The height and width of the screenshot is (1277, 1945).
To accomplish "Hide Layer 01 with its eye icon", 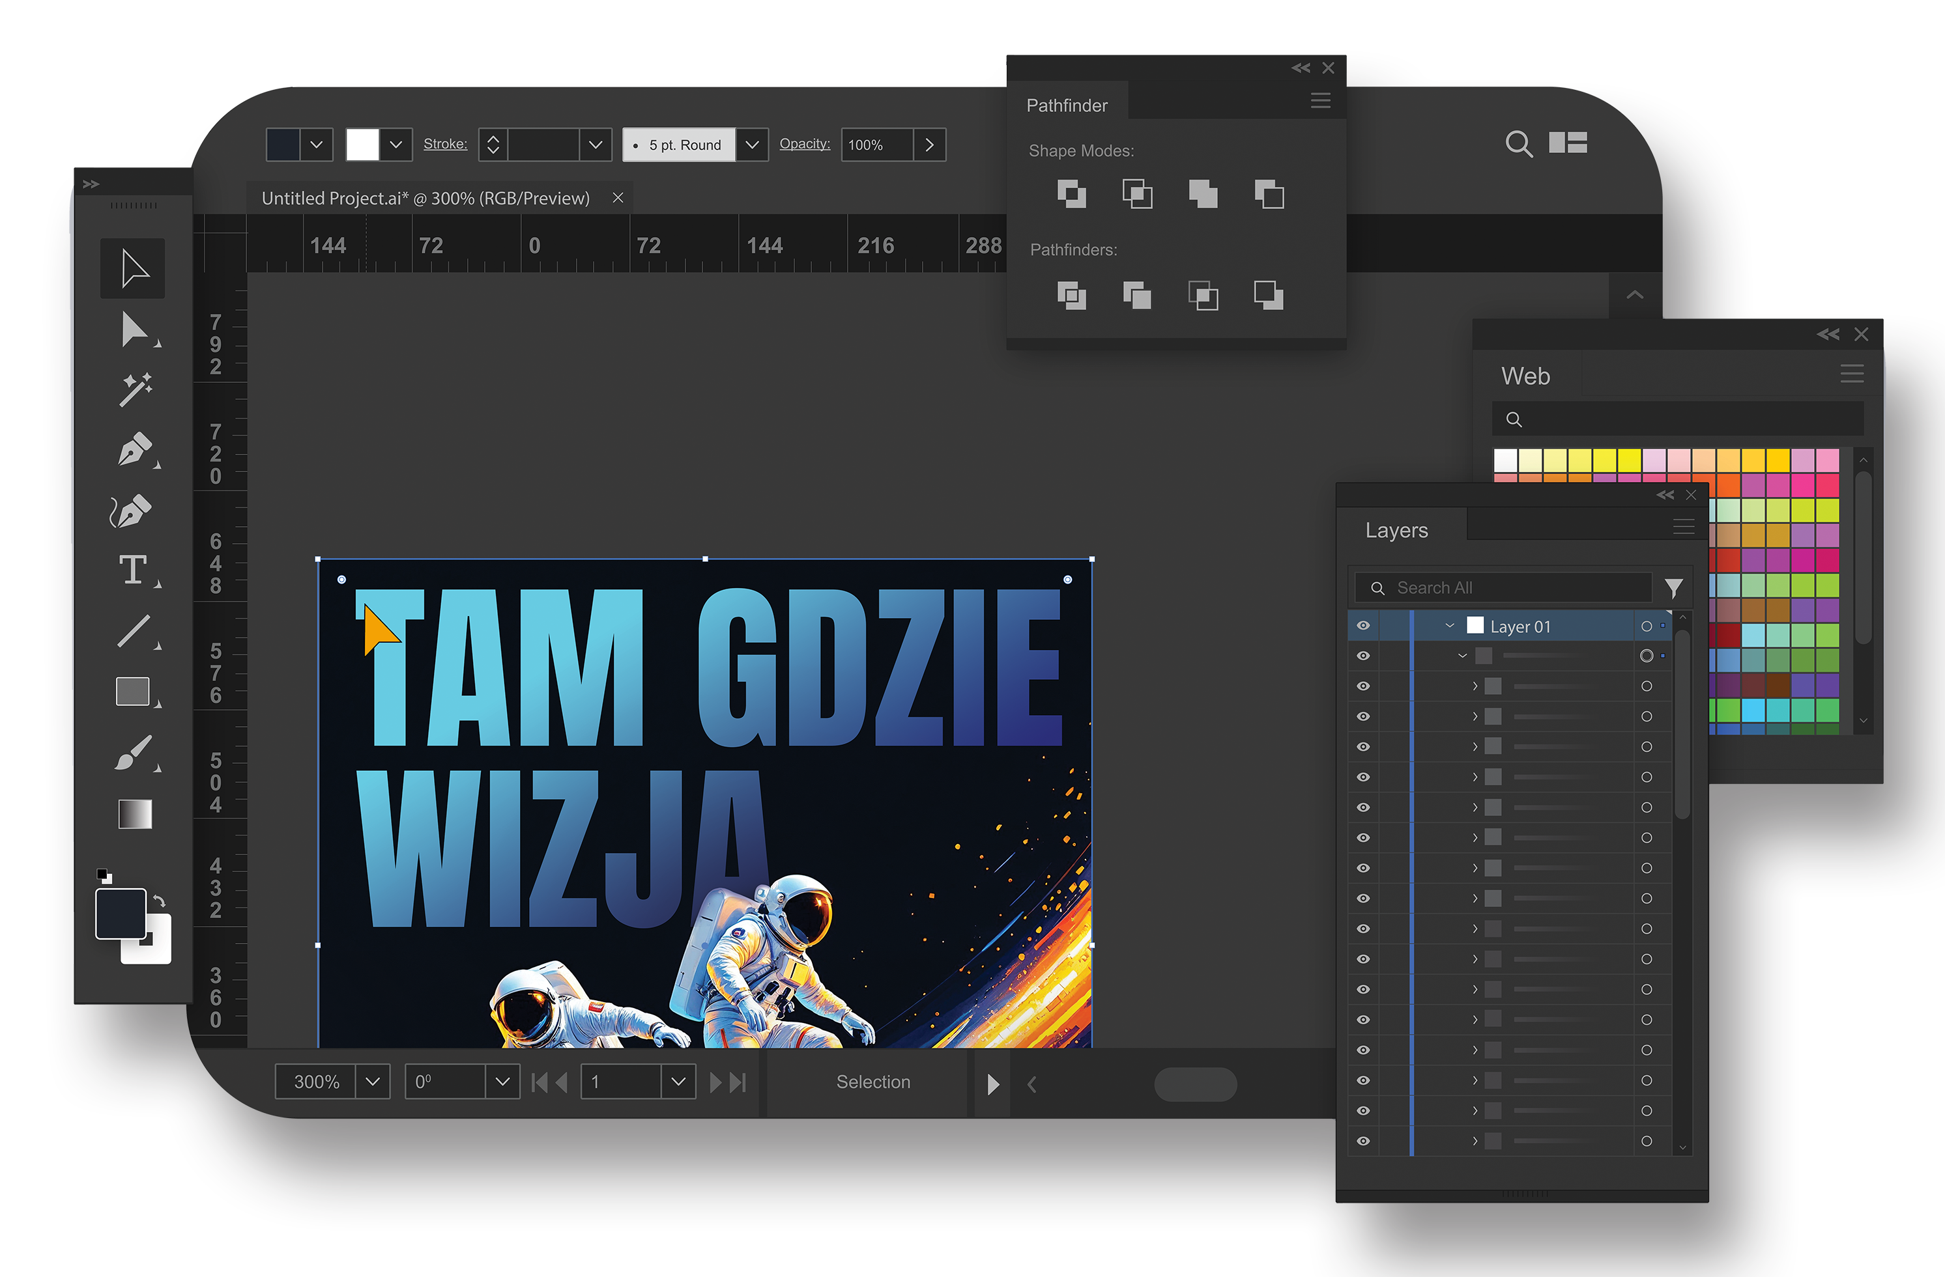I will pos(1363,625).
